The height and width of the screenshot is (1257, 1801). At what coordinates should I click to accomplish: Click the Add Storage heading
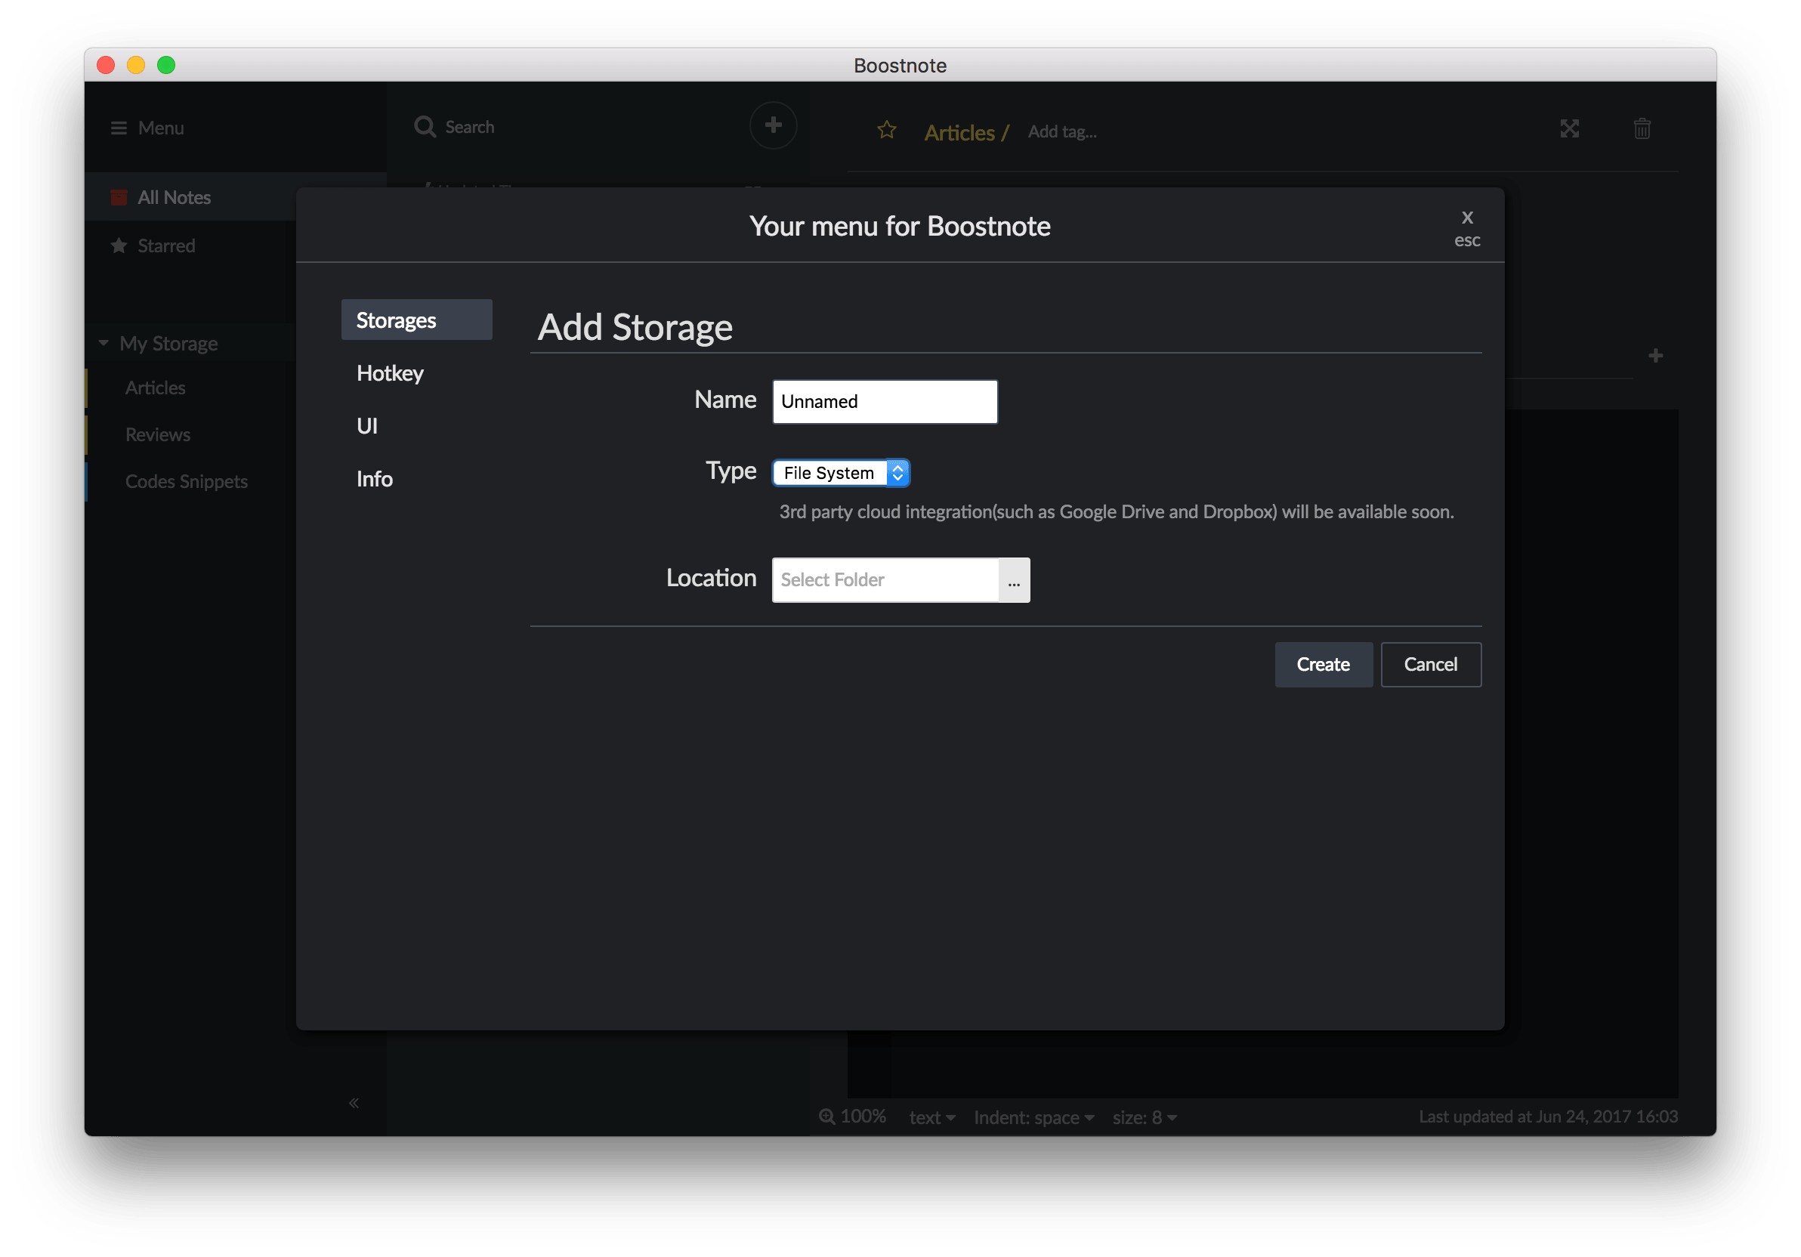point(635,327)
